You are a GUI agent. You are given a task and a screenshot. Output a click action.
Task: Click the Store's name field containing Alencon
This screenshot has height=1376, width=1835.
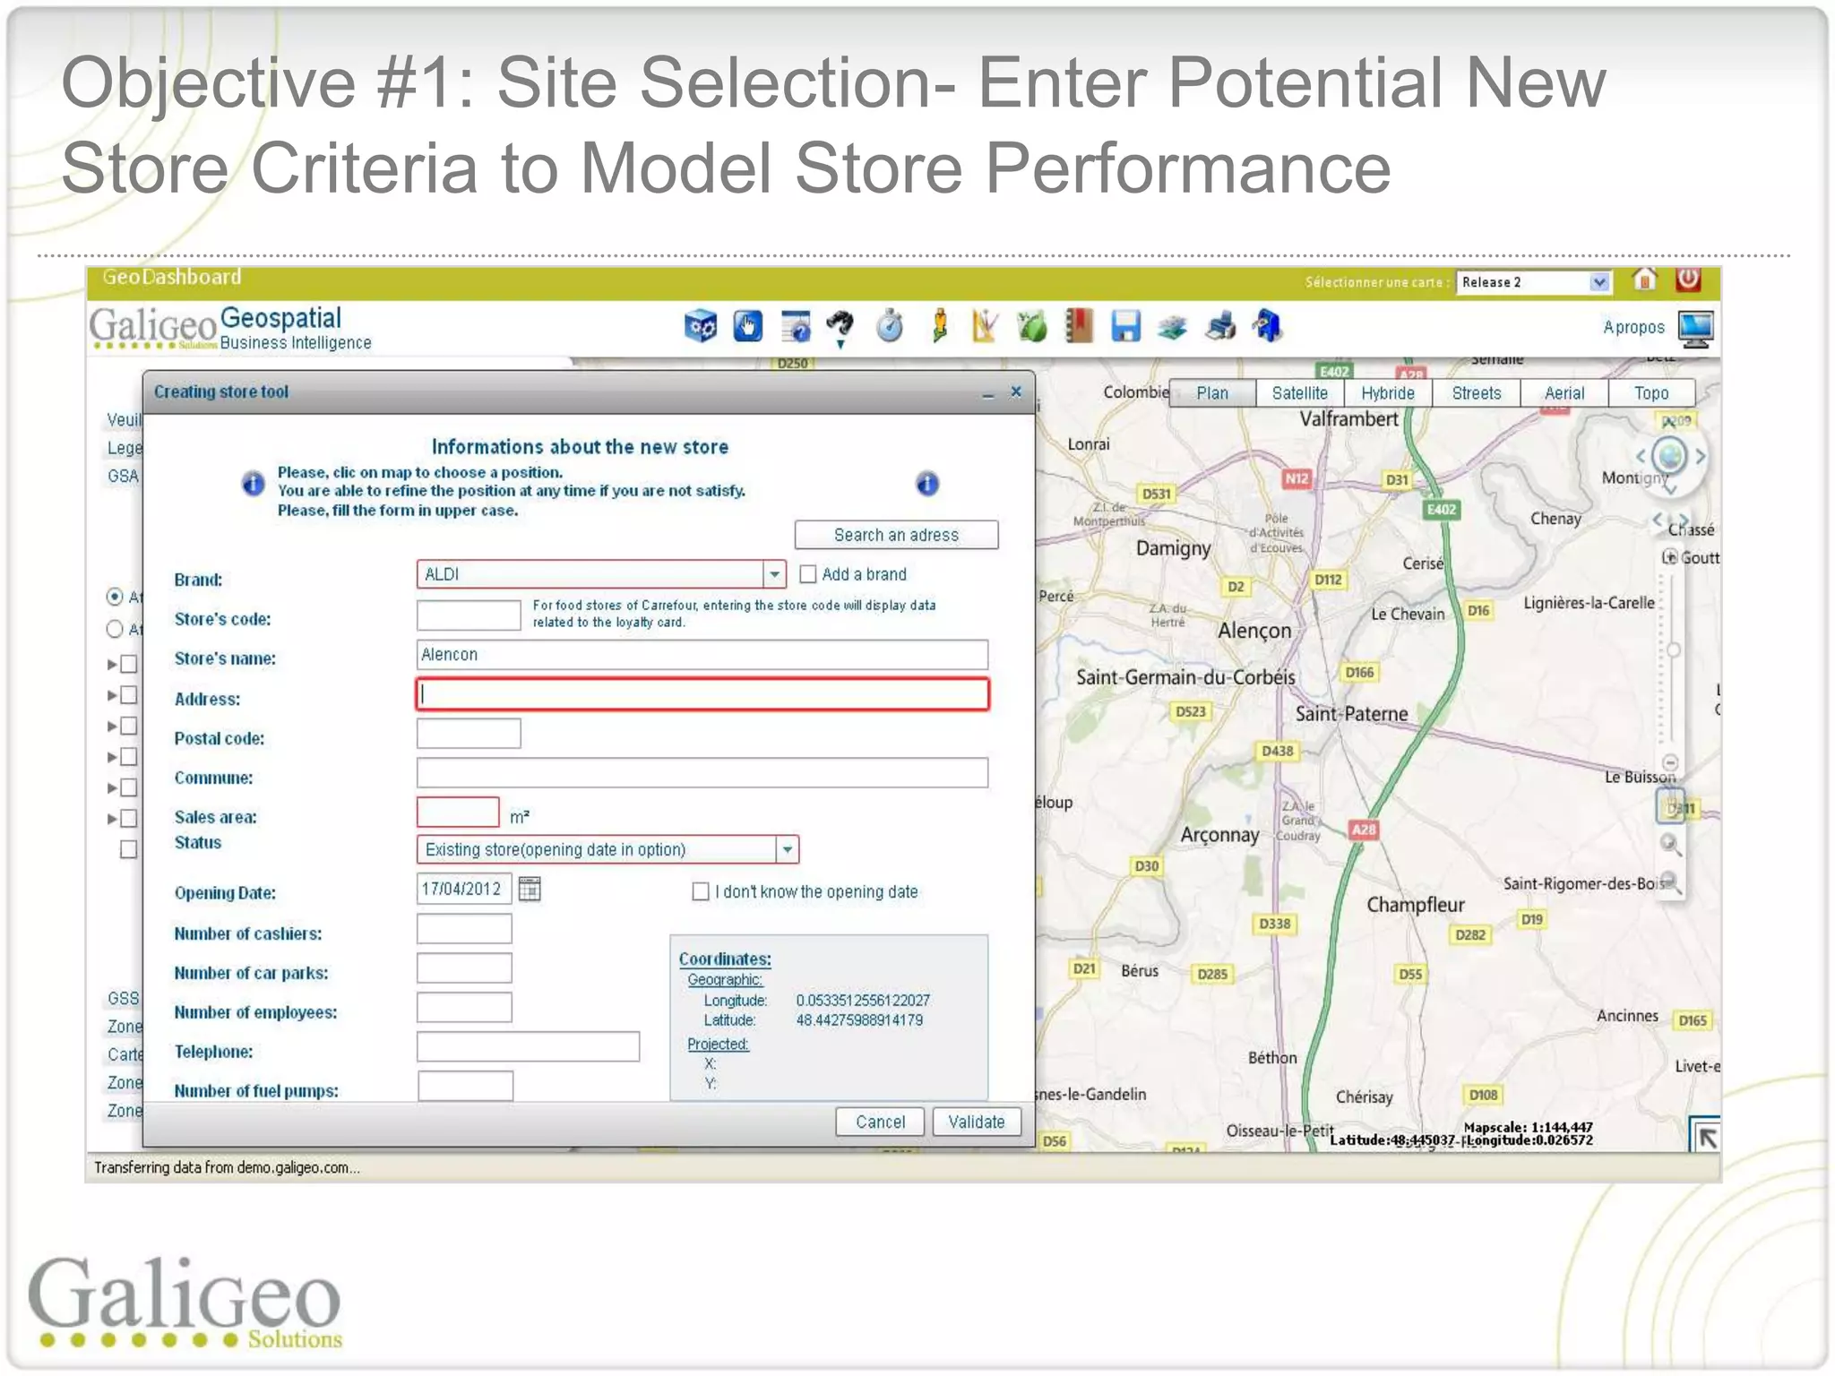[x=702, y=655]
